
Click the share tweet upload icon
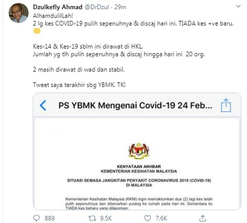click(203, 218)
